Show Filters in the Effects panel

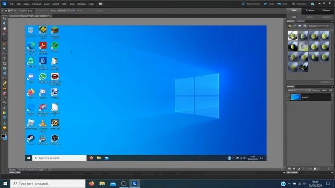click(x=290, y=26)
